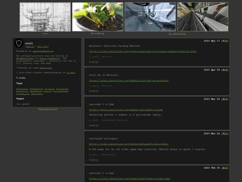The image size is (242, 182).
Task: Open the NotABug/scuti link
Action: pos(25,58)
